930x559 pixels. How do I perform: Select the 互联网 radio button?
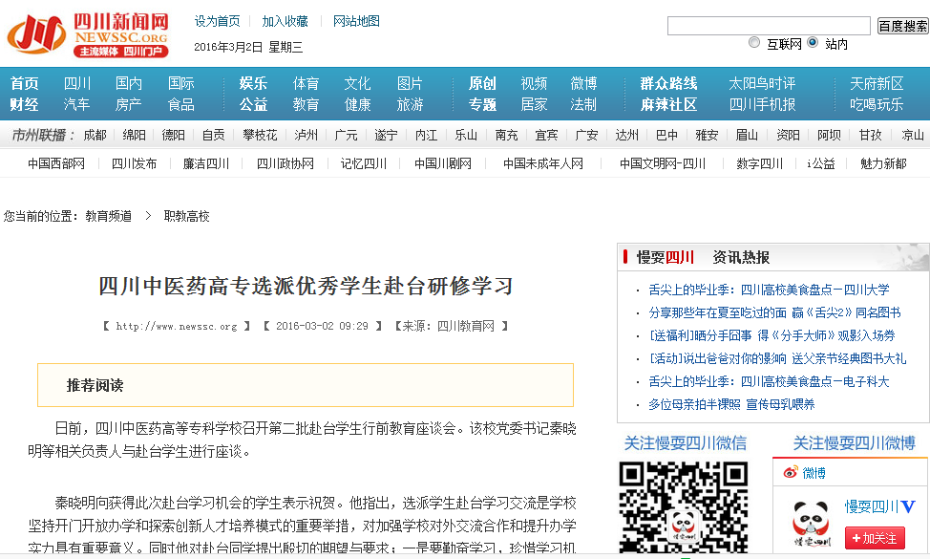coord(754,43)
